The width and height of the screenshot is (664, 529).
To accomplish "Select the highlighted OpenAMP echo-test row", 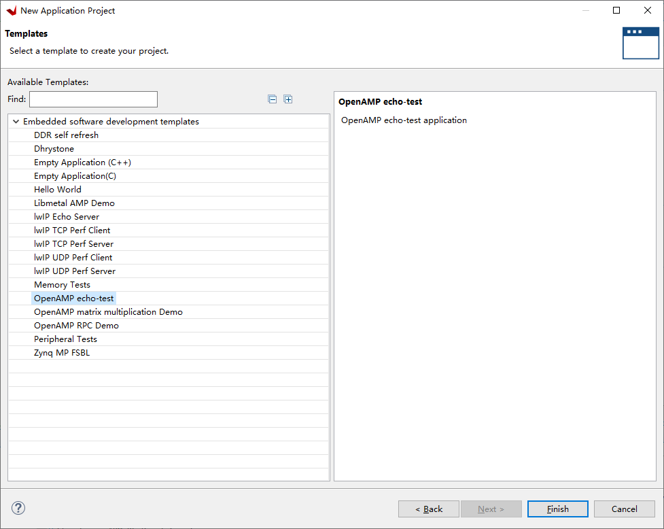I will pyautogui.click(x=73, y=298).
